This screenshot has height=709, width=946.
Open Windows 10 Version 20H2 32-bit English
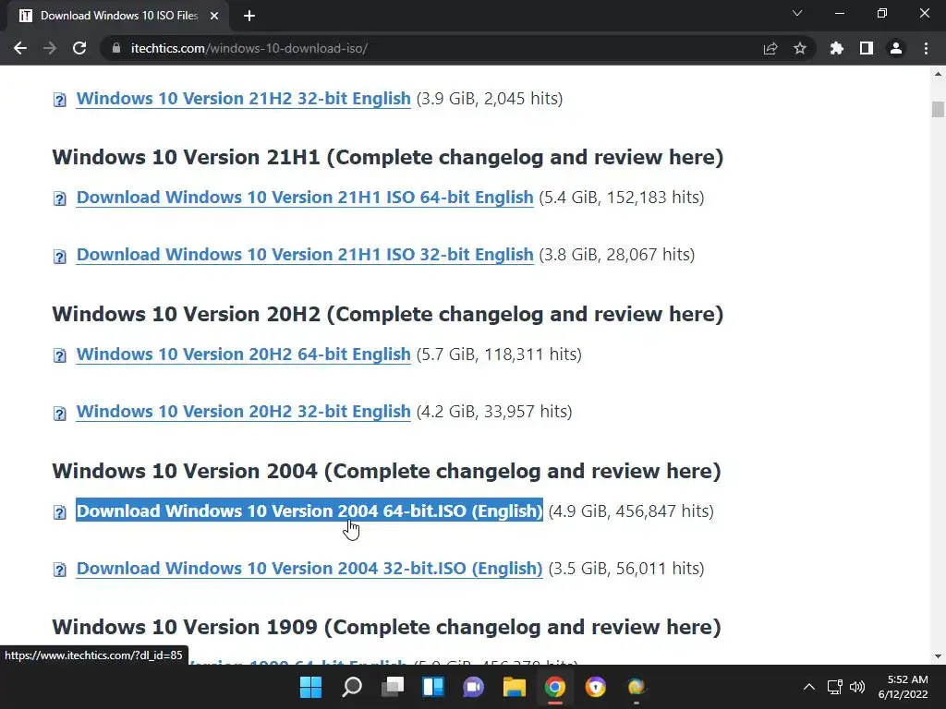(243, 411)
